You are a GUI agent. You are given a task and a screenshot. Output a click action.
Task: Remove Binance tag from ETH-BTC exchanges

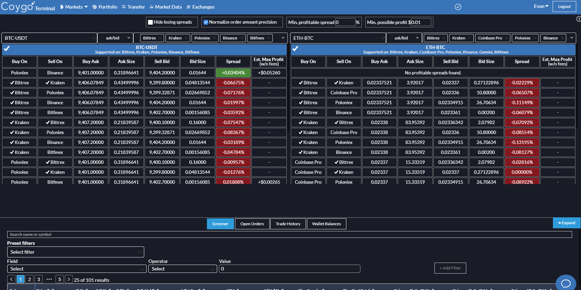[x=562, y=38]
